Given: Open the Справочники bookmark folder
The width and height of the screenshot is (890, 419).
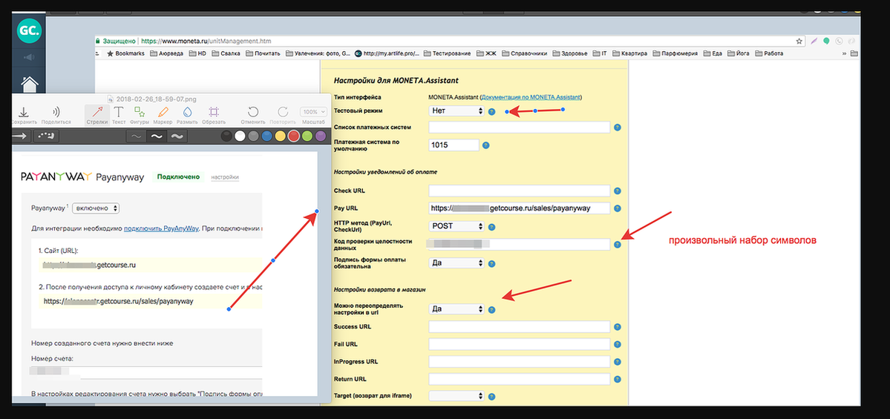Looking at the screenshot, I should point(525,54).
